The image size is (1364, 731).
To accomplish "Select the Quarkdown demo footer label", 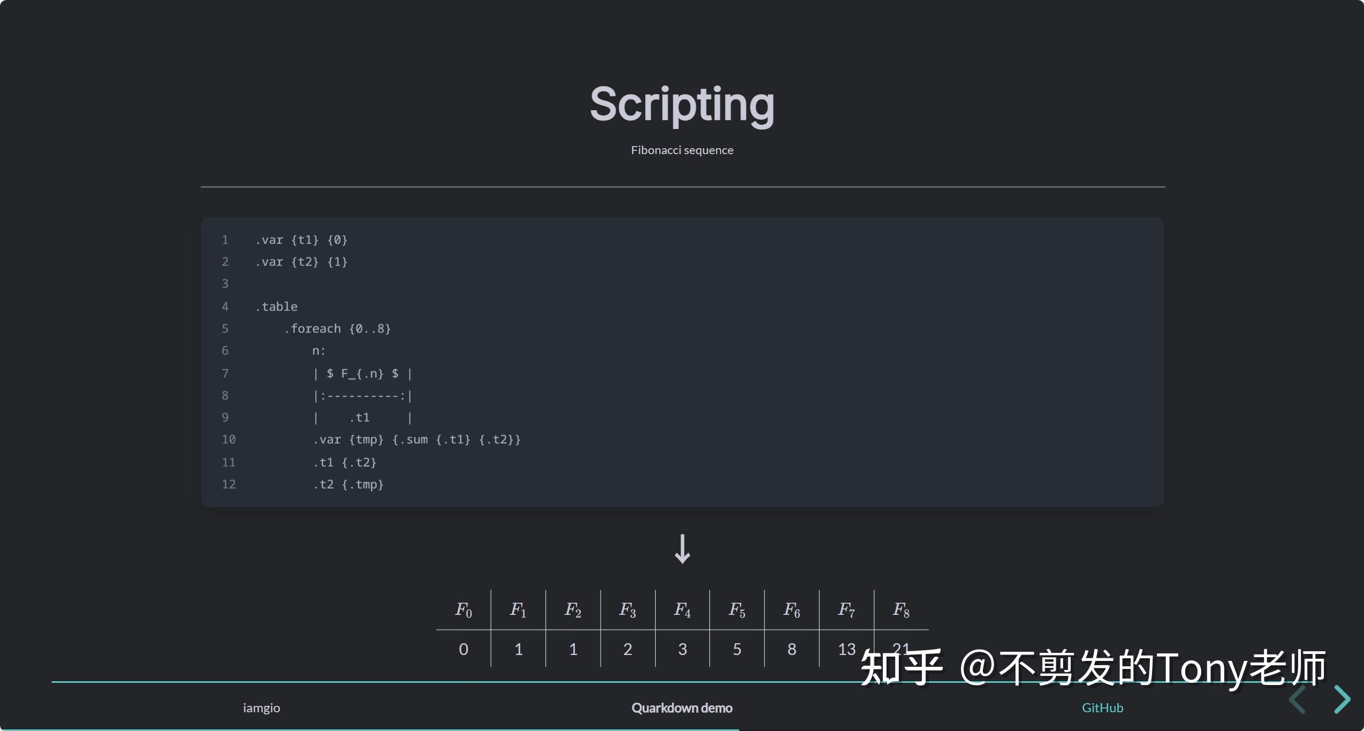I will pyautogui.click(x=682, y=707).
